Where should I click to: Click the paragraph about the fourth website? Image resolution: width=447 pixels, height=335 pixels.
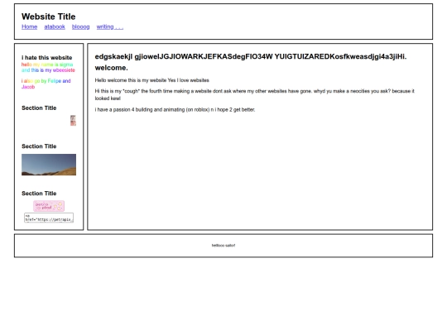(x=255, y=94)
